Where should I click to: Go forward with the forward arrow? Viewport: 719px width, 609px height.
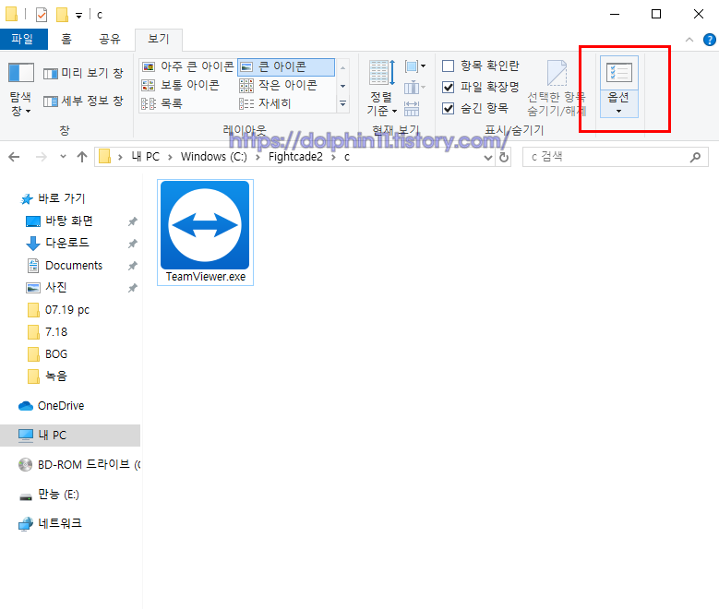pos(42,157)
